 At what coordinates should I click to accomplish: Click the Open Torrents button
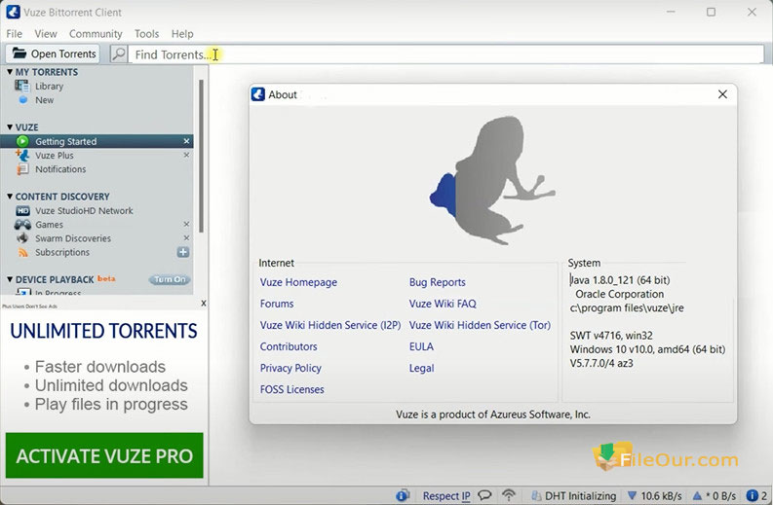tap(53, 54)
